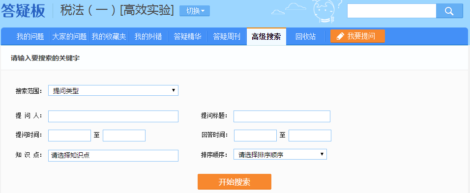Screen dimensions: 470x193
Task: Set the 提问时间 end date field
Action: [124, 135]
